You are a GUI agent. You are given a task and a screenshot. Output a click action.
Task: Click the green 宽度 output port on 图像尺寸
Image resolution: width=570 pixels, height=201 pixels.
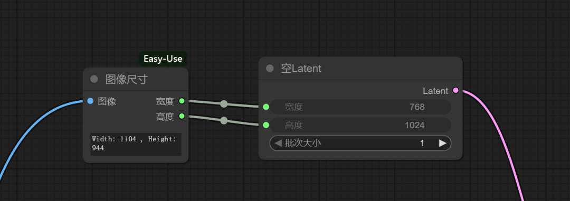182,101
